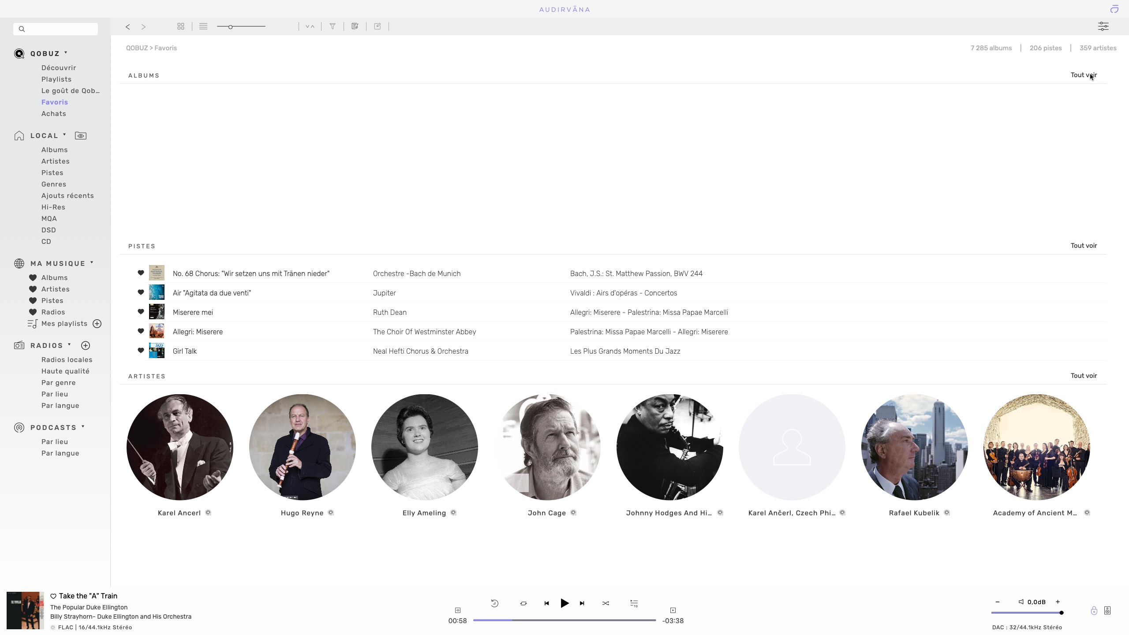The width and height of the screenshot is (1129, 635).
Task: Adjust the volume slider
Action: (1027, 613)
